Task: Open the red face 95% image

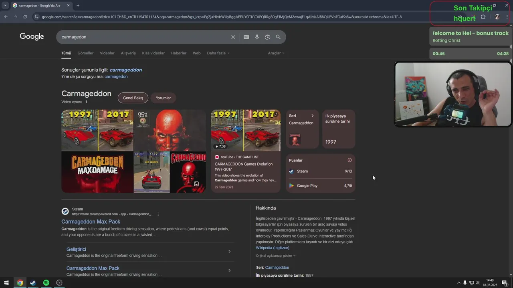Action: coord(170,130)
